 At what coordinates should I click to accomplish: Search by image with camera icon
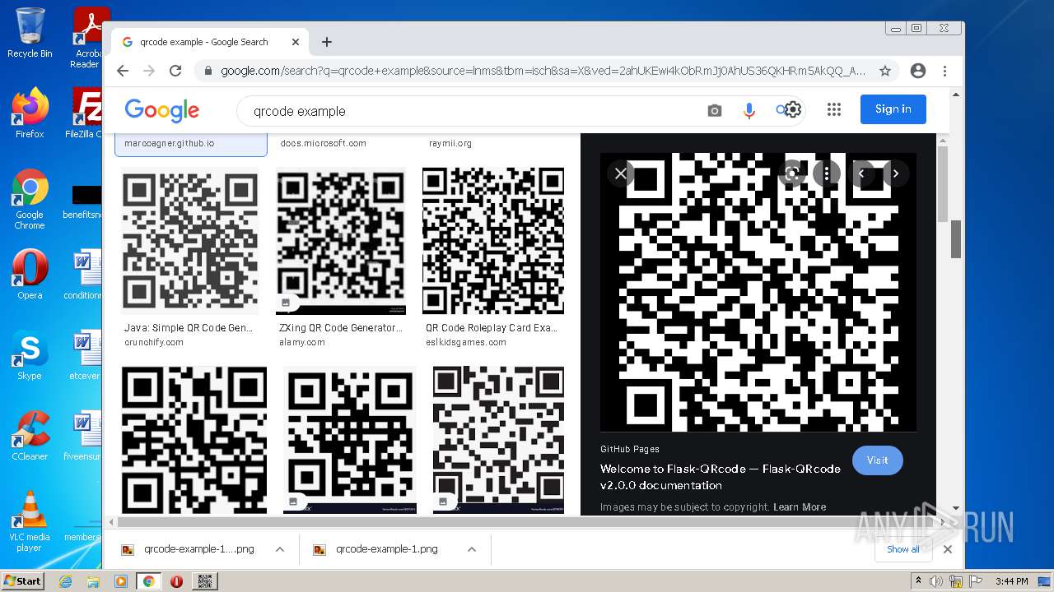click(715, 110)
